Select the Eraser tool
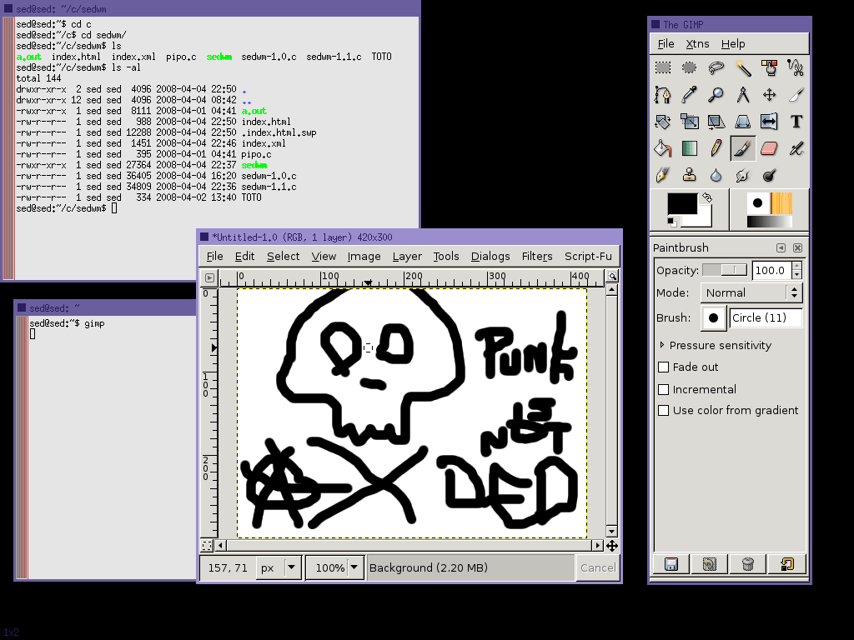The height and width of the screenshot is (640, 854). pyautogui.click(x=769, y=148)
